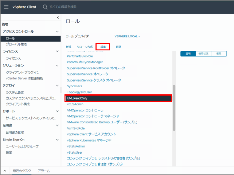Collapse the Single Sign-On section chevron
Screen dimensions: 234x175
pyautogui.click(x=57, y=140)
